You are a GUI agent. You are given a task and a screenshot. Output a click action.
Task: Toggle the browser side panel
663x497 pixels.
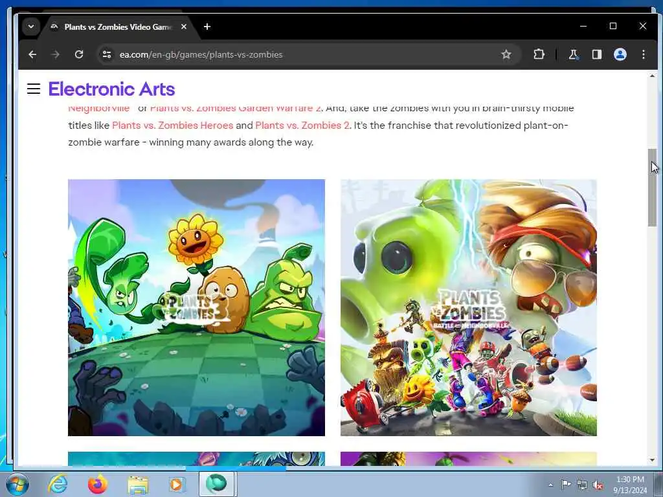pyautogui.click(x=596, y=54)
